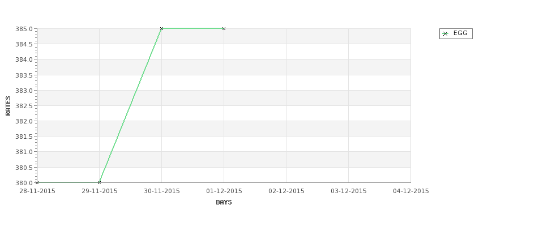Image resolution: width=552 pixels, height=243 pixels.
Task: Click the 28-11-2015 axis date label
Action: point(37,191)
